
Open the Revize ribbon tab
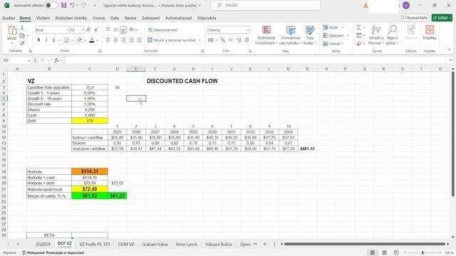pos(130,18)
